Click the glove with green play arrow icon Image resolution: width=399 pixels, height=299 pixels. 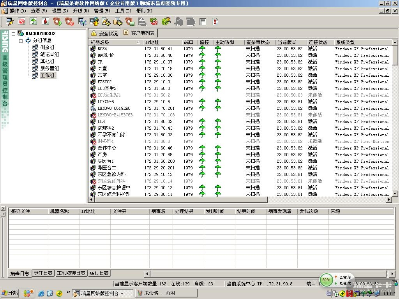click(x=58, y=22)
